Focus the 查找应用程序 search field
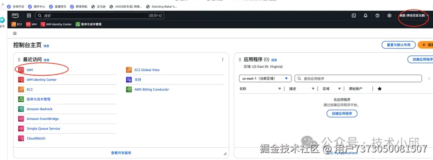 pyautogui.click(x=358, y=78)
